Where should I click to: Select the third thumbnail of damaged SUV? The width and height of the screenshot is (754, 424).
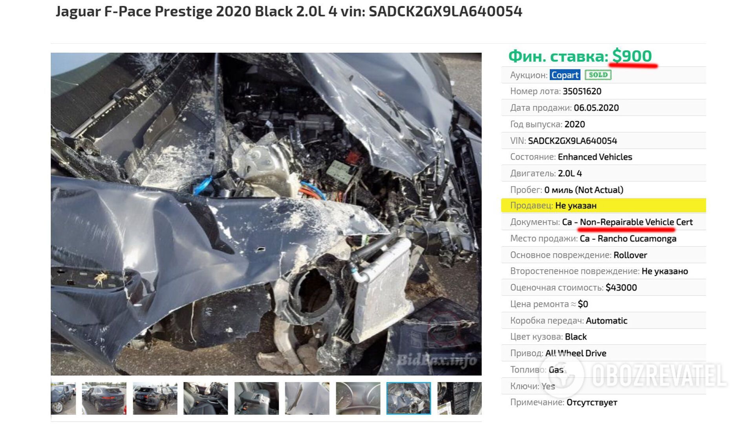tap(155, 398)
